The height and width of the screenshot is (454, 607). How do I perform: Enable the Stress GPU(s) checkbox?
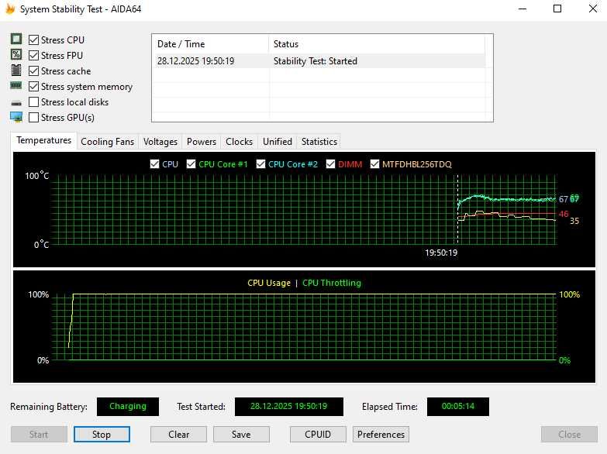coord(33,117)
